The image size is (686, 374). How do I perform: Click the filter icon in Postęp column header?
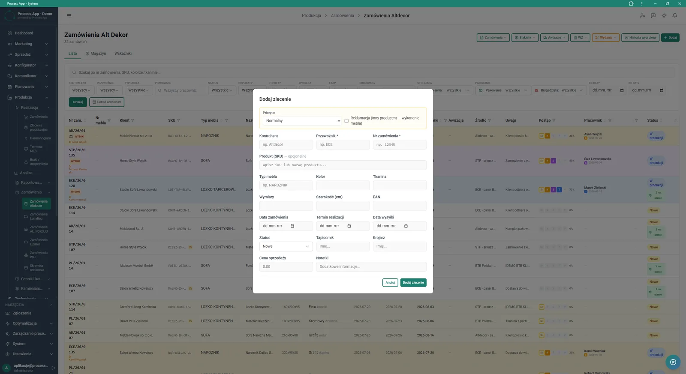click(x=554, y=121)
